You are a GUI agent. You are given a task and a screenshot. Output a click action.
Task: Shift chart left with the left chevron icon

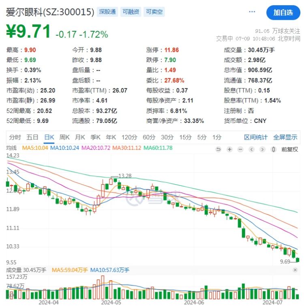pos(251,149)
